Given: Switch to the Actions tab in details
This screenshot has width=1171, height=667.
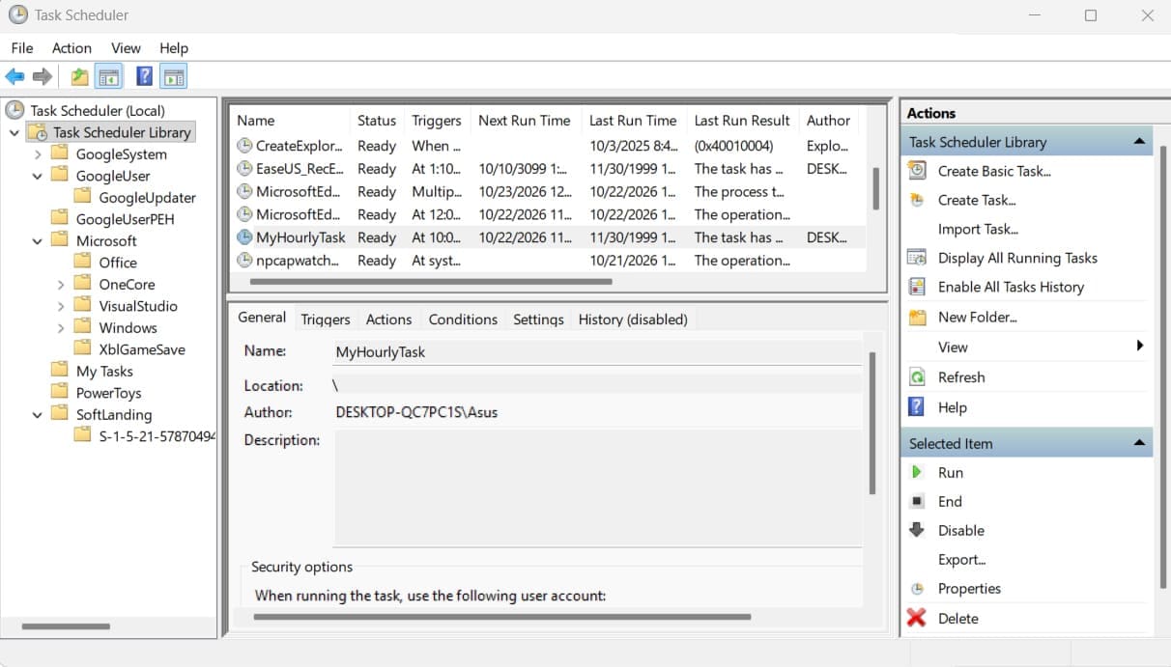Looking at the screenshot, I should click(x=388, y=320).
